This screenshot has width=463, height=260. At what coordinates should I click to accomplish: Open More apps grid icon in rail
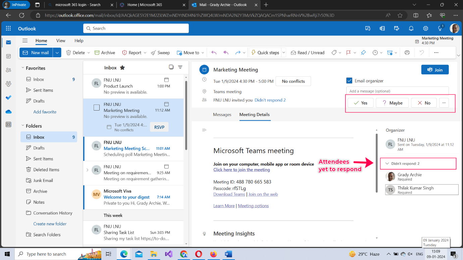[8, 125]
